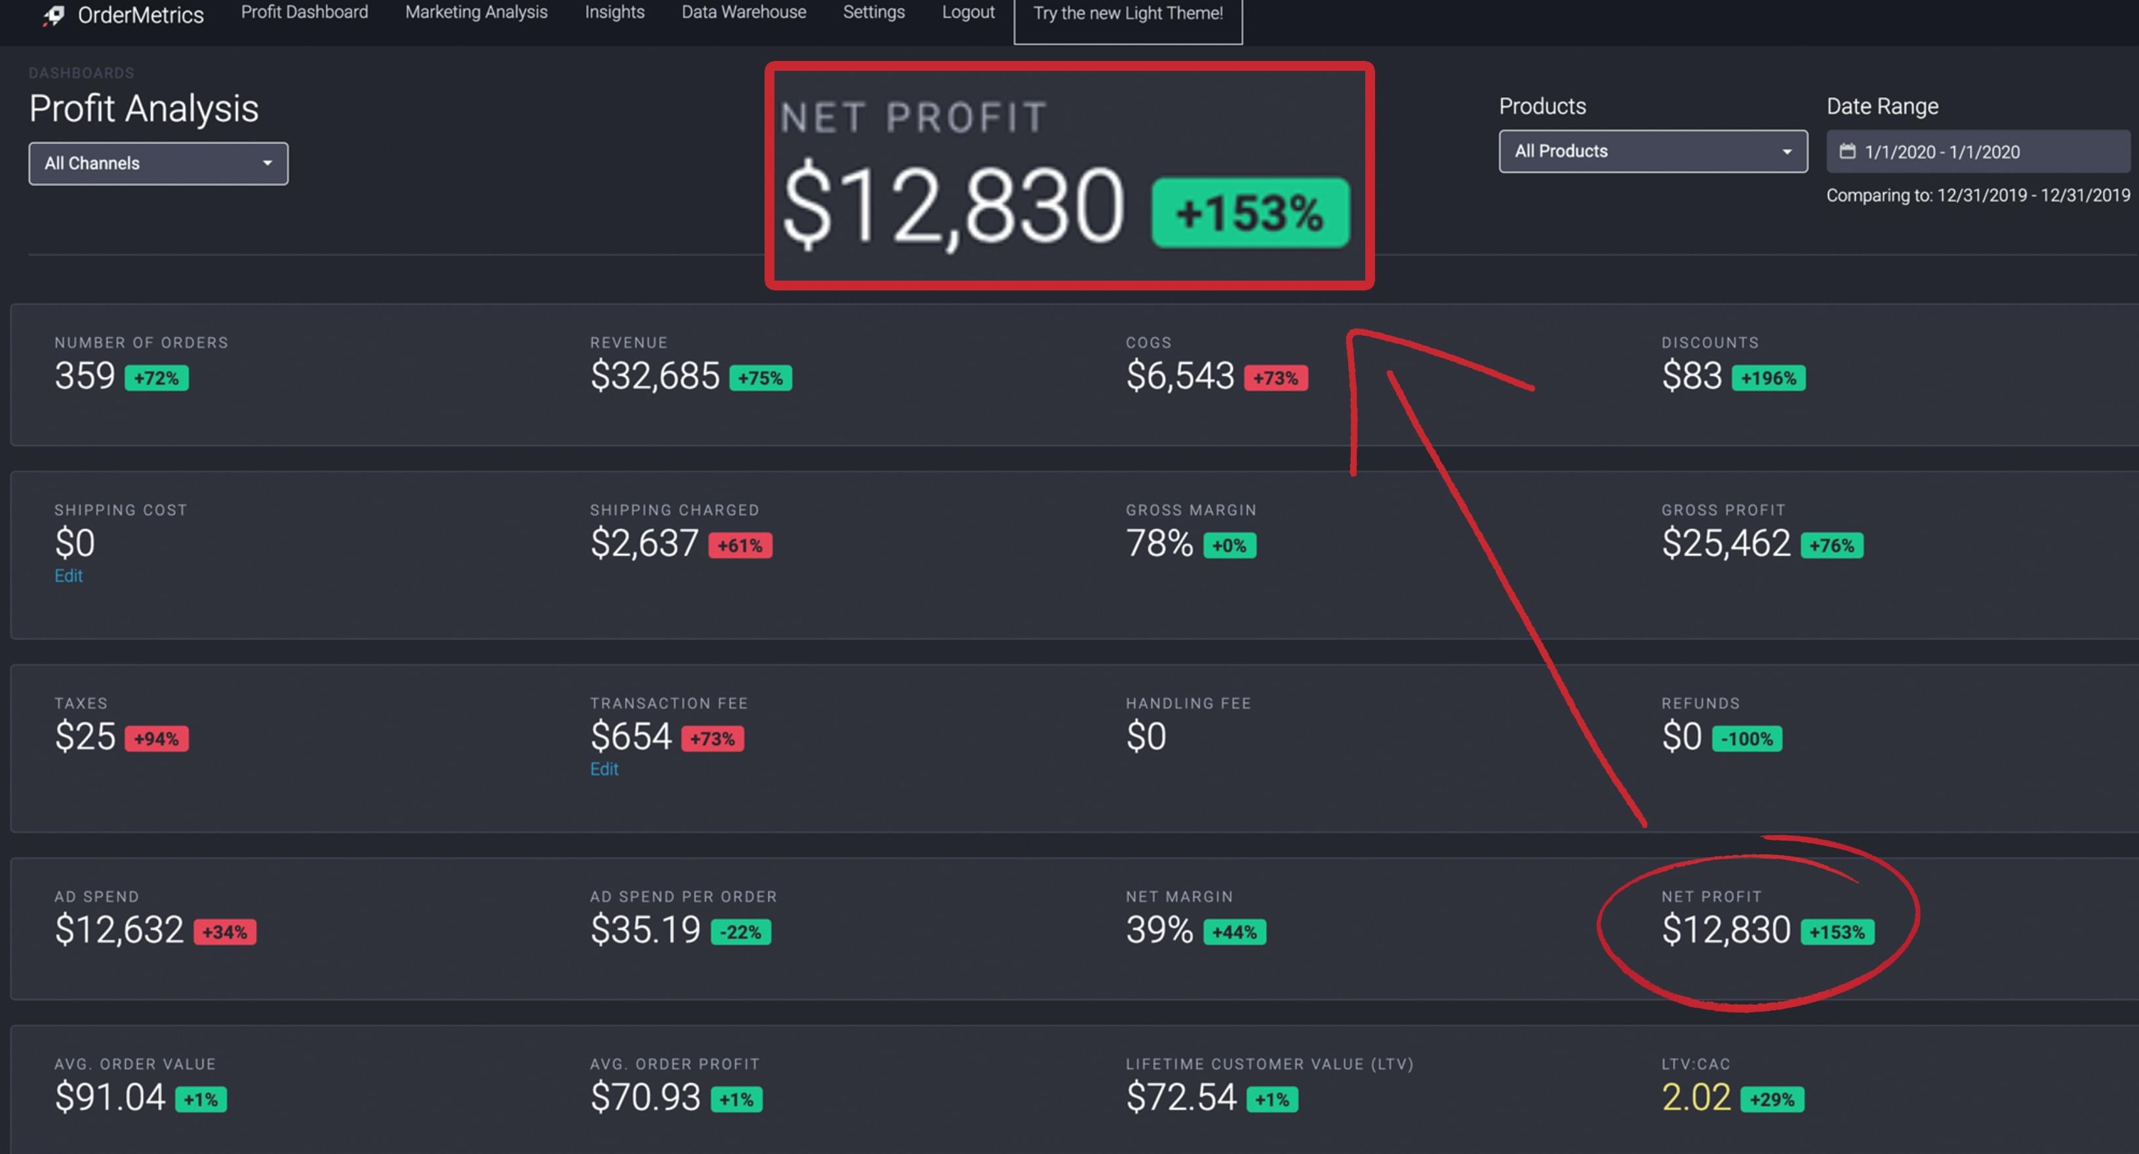
Task: Click the OrderMetrics rocket logo icon
Action: click(x=54, y=15)
